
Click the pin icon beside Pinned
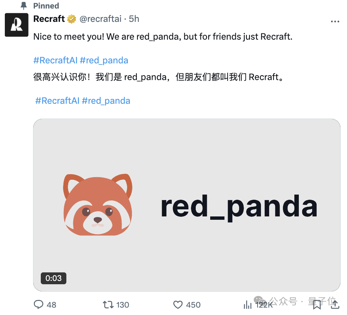(24, 6)
